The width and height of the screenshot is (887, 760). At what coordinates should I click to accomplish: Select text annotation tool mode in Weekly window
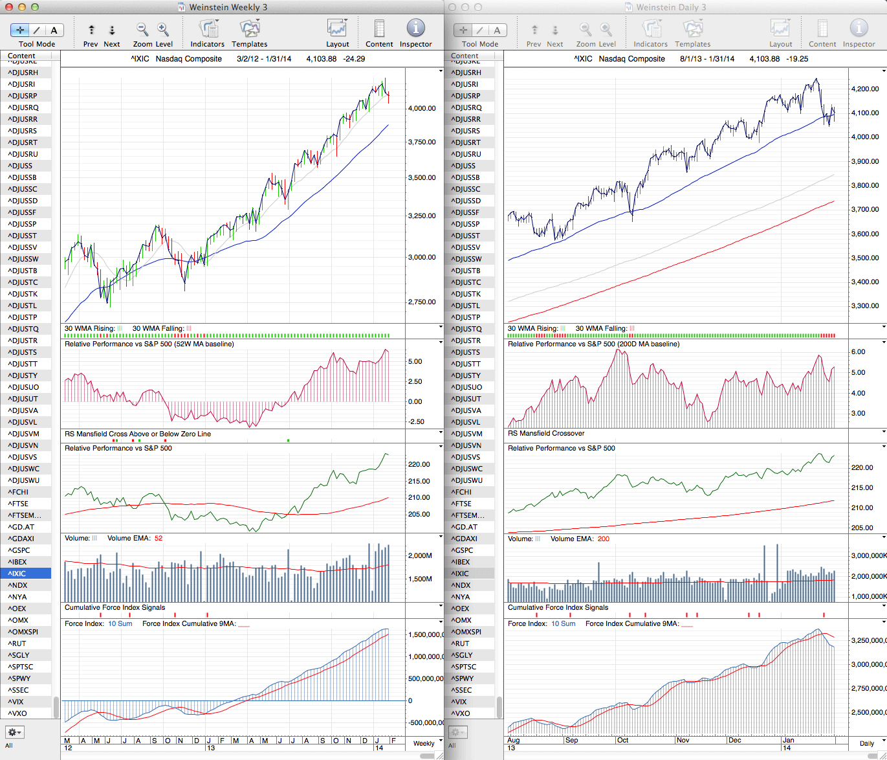pos(54,30)
